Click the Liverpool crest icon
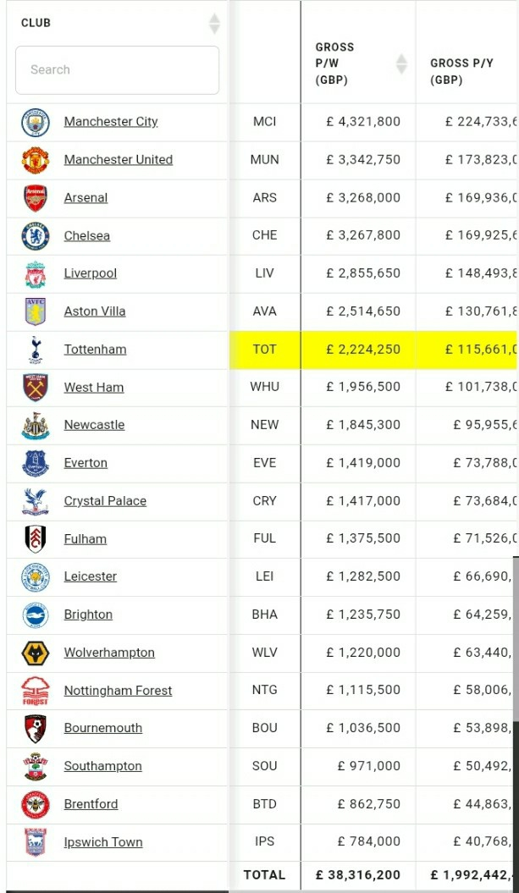The width and height of the screenshot is (519, 893). pos(36,274)
